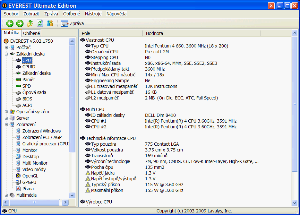
Task: Select Základní deska child tree item
Action: click(x=37, y=73)
